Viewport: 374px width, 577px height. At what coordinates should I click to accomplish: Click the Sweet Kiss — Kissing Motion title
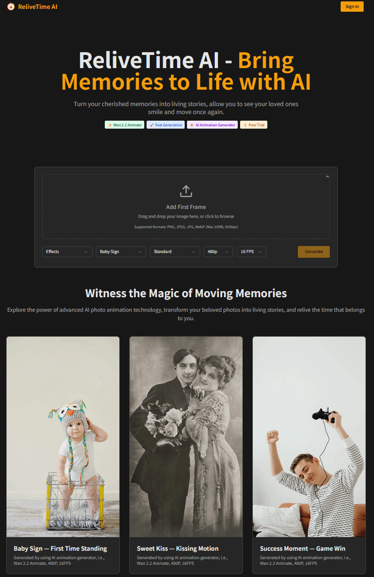(x=178, y=548)
